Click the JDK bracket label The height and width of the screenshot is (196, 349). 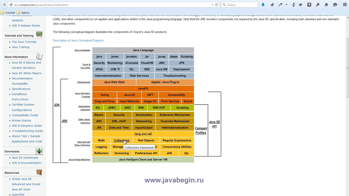pyautogui.click(x=57, y=105)
